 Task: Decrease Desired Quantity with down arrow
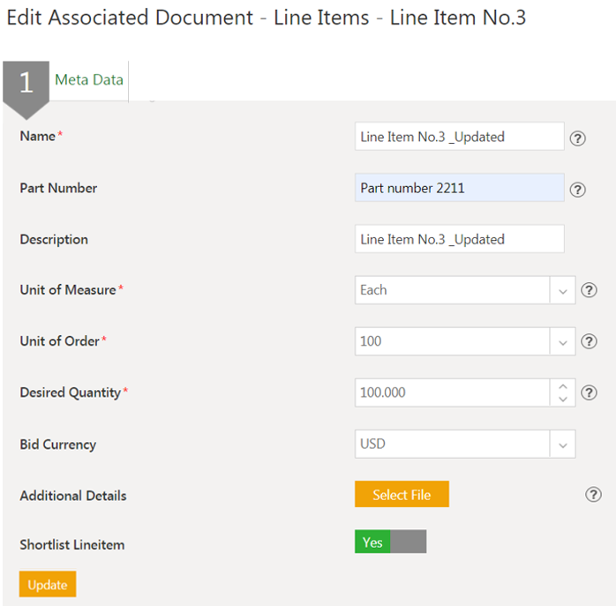(563, 400)
